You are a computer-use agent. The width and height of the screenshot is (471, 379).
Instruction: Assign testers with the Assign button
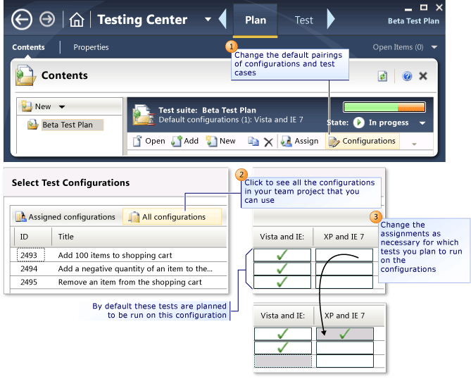[299, 141]
